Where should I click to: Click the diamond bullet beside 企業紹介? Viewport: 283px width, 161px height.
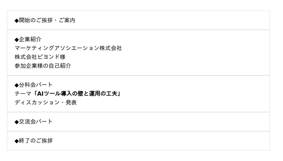click(17, 40)
